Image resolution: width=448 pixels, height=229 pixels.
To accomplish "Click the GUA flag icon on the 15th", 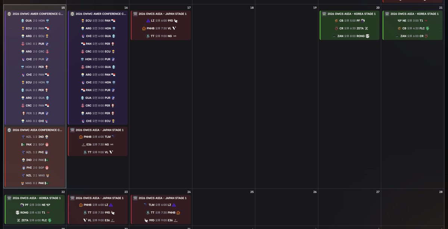I will coord(22,21).
